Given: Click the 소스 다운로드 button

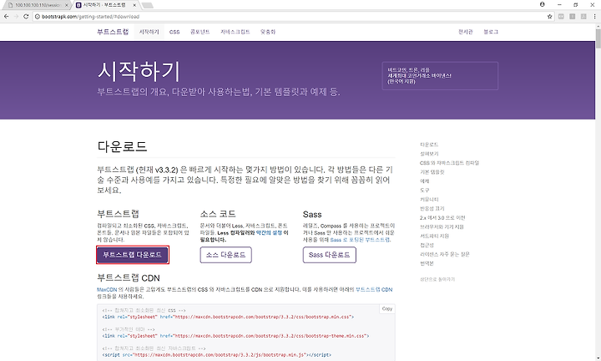Looking at the screenshot, I should (x=225, y=255).
